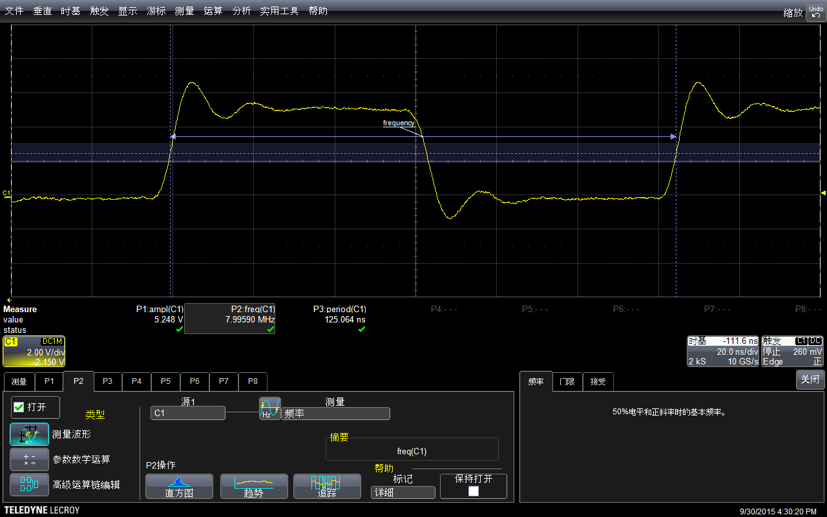Open the histogram (直方图) action
827x517 pixels.
pyautogui.click(x=179, y=486)
